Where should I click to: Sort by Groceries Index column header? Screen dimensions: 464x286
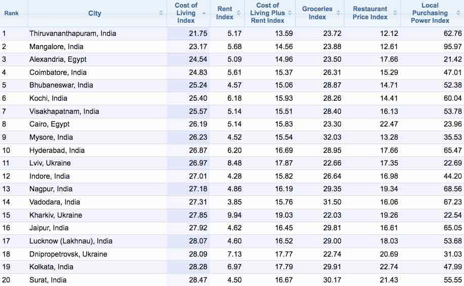click(x=317, y=13)
